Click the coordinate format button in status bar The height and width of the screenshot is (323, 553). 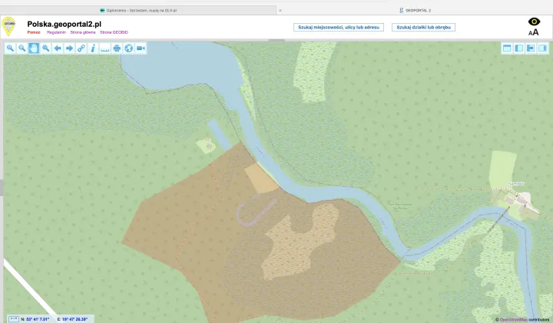[x=13, y=319]
